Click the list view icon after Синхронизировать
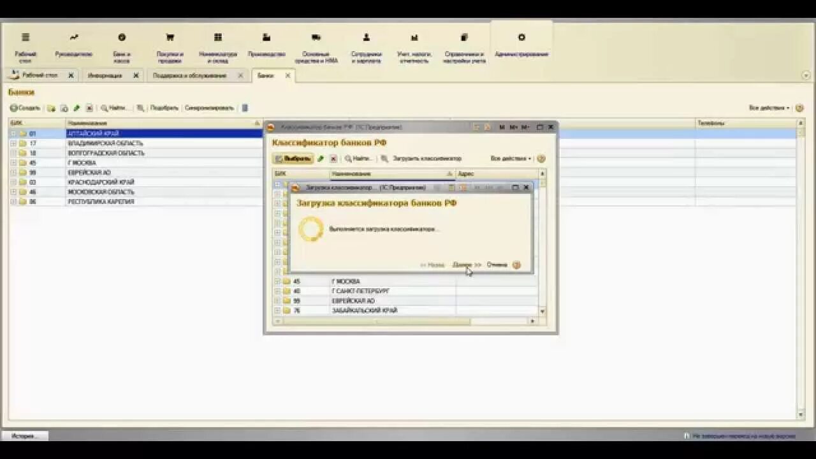Image resolution: width=816 pixels, height=459 pixels. (245, 108)
